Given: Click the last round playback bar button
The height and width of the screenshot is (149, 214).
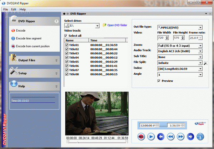Looking at the screenshot, I should pos(200,137).
